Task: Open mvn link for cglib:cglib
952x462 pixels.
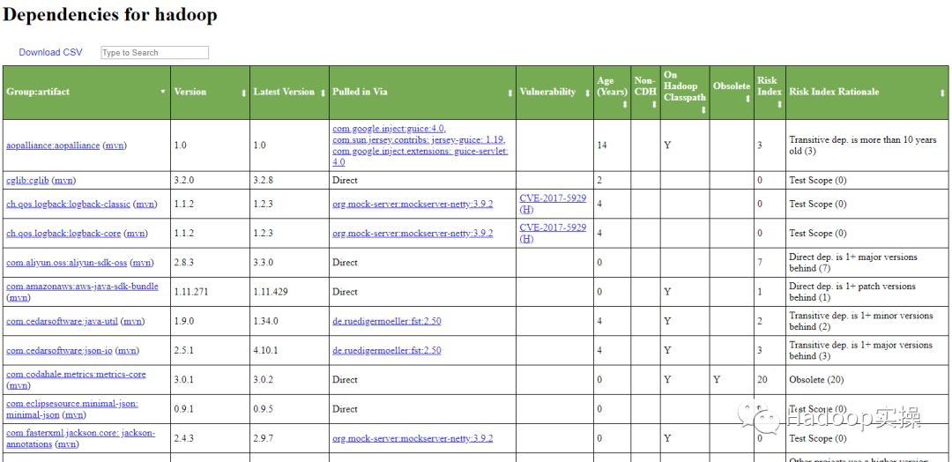Action: point(63,181)
